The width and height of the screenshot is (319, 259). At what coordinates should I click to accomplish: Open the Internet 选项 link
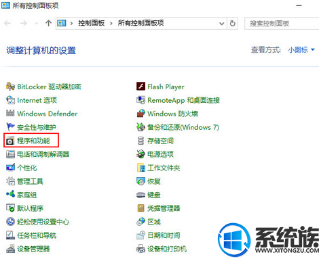tap(37, 100)
